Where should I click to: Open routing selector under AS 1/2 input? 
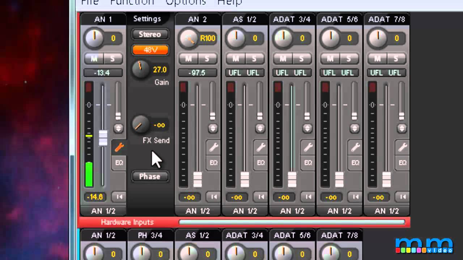tap(245, 211)
